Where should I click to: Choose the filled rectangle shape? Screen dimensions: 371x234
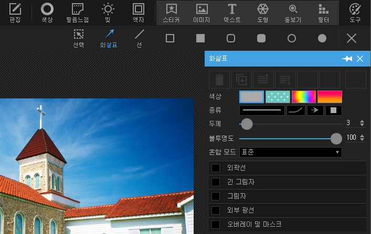200,38
